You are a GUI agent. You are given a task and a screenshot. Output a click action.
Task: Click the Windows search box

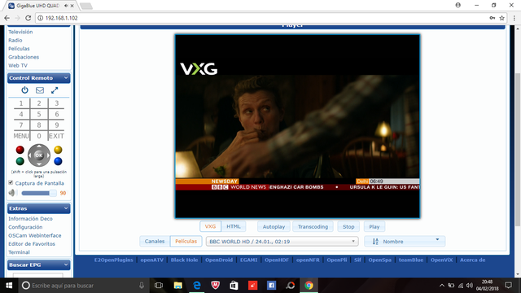83,286
